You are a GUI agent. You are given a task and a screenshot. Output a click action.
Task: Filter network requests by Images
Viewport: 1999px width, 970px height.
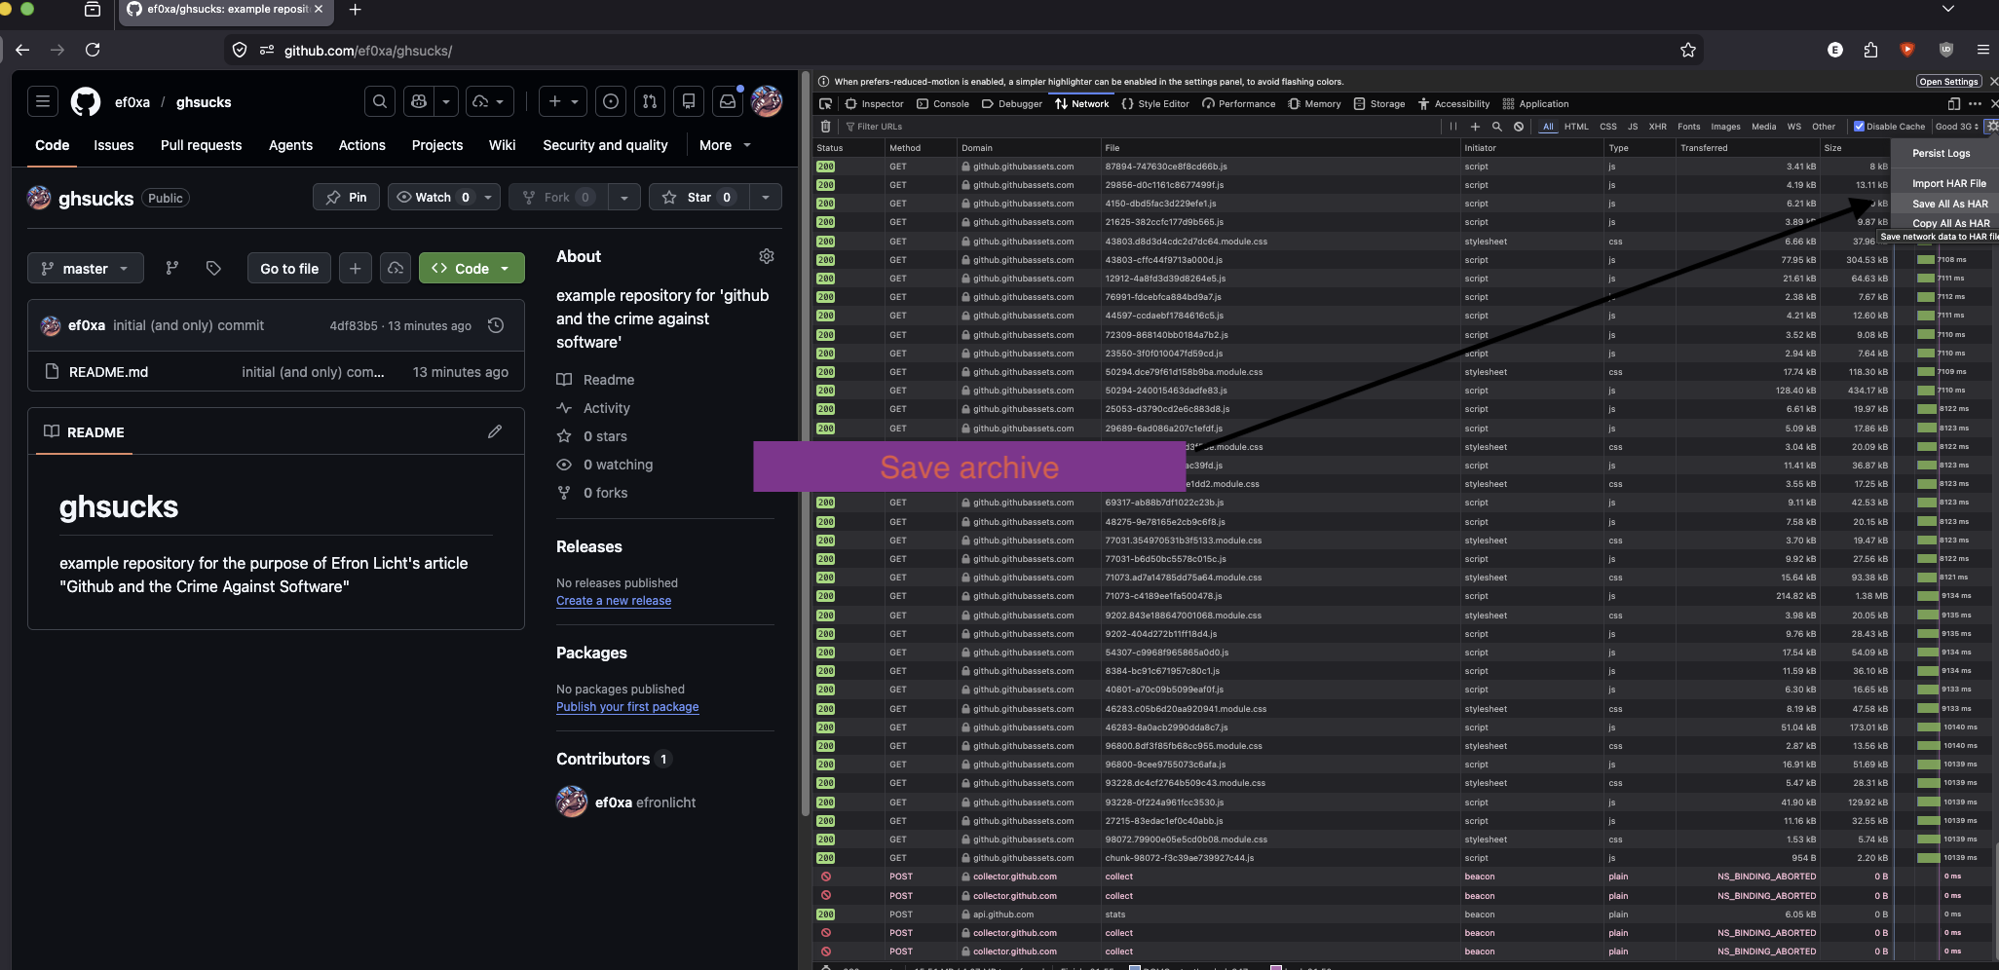pyautogui.click(x=1725, y=127)
